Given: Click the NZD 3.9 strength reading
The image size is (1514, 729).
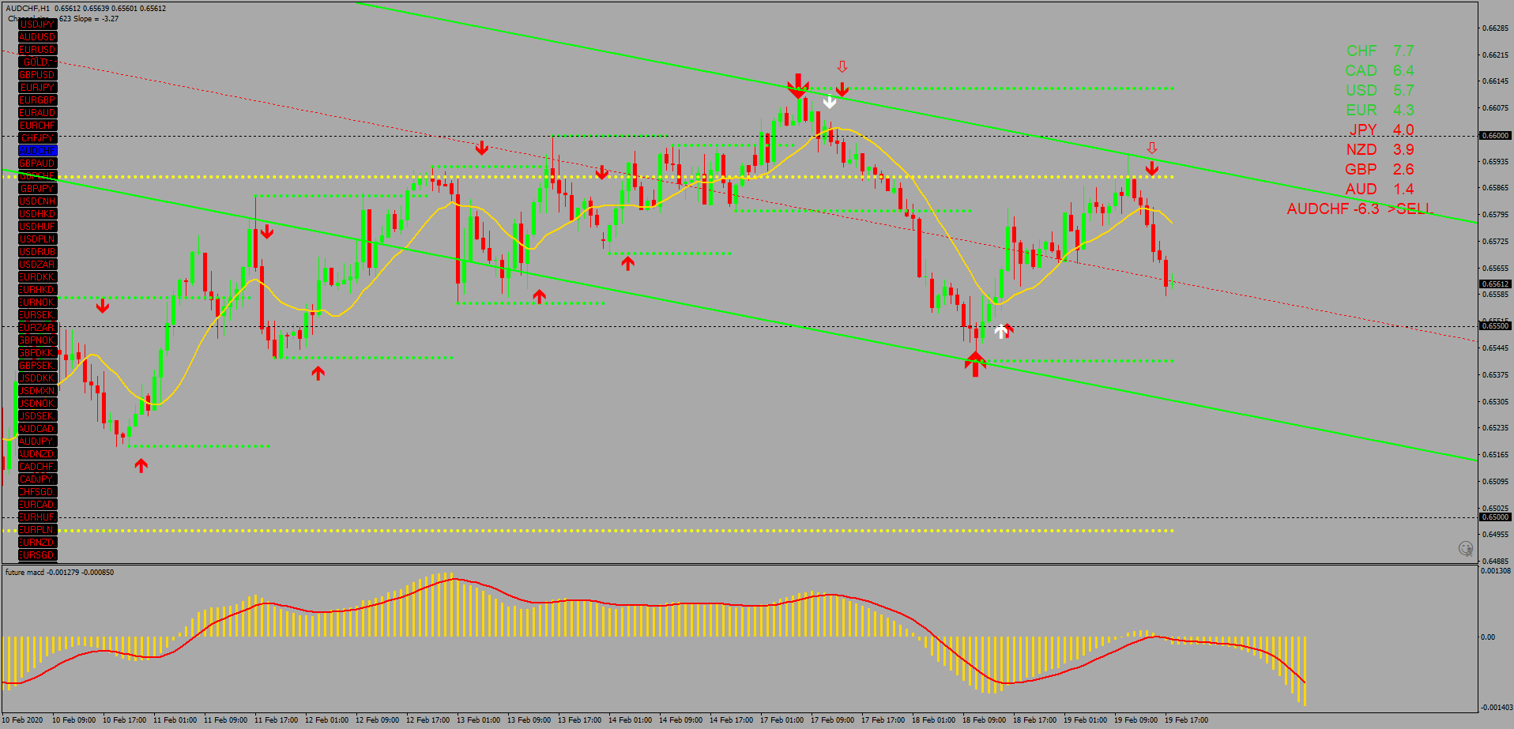Looking at the screenshot, I should pos(1380,149).
